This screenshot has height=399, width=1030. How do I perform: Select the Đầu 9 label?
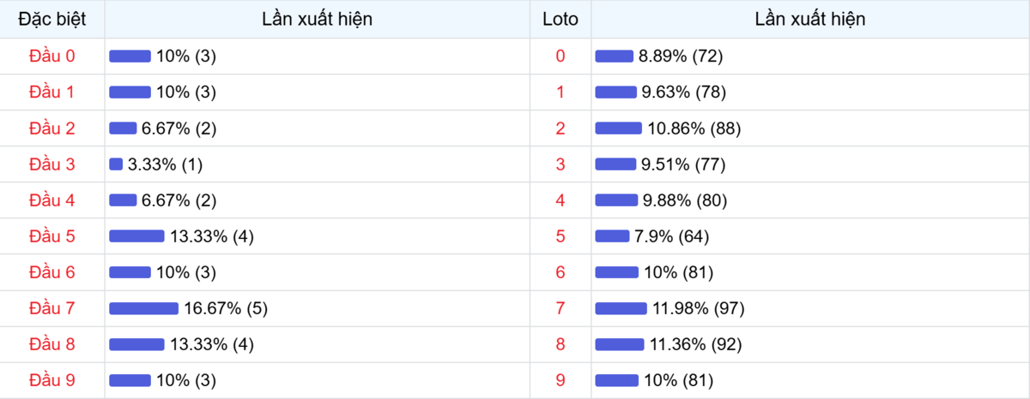point(52,380)
